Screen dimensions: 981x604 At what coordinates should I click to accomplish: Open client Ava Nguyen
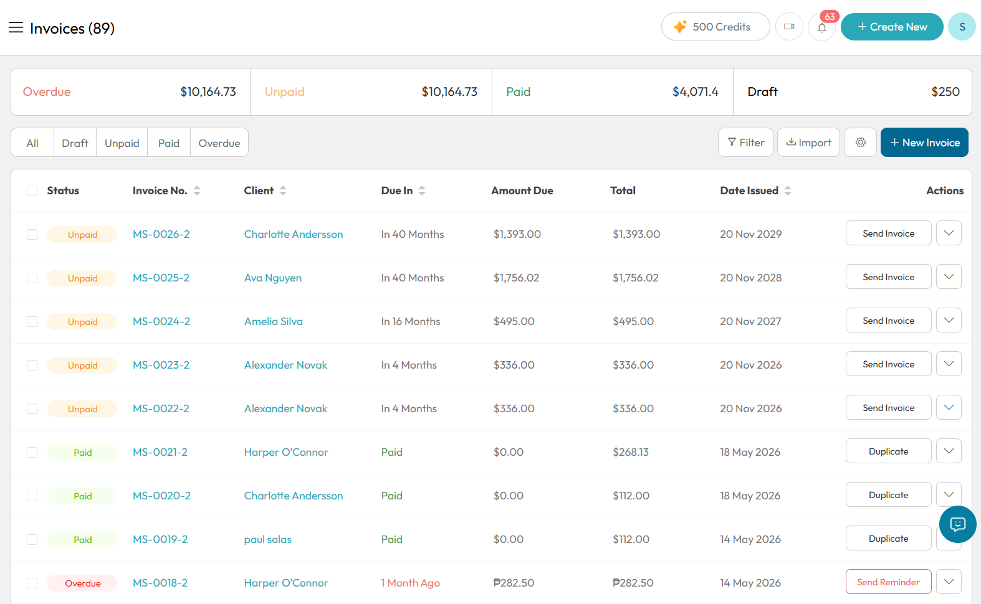point(273,278)
